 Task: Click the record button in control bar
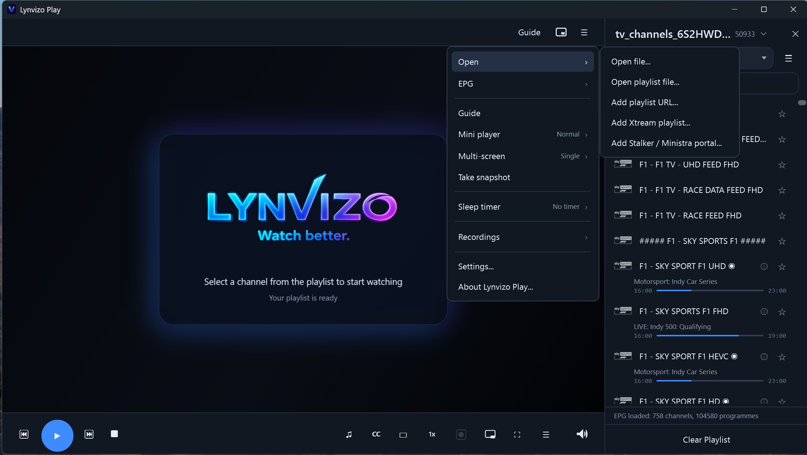[461, 434]
